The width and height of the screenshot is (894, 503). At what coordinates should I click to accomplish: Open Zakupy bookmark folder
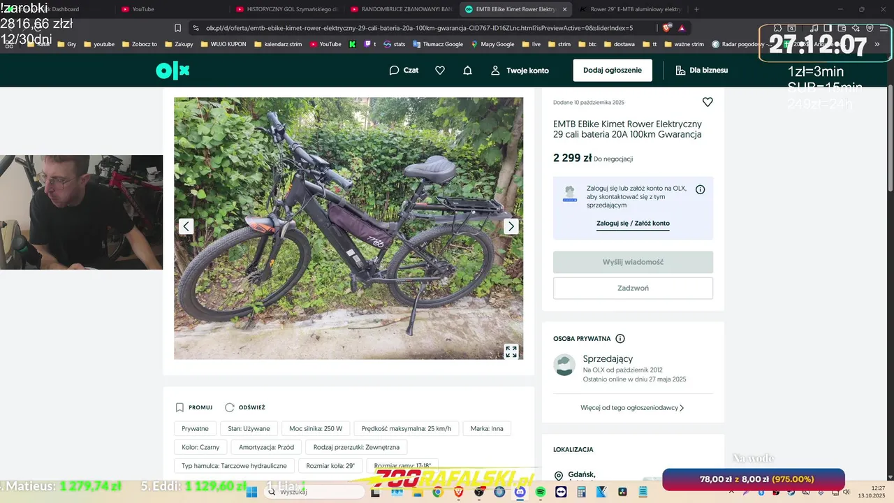179,44
